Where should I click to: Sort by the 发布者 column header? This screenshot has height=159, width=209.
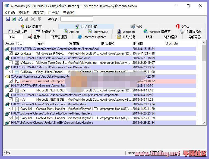pos(84,43)
